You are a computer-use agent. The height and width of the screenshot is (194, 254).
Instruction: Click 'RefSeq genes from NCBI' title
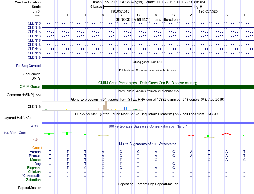148,62
